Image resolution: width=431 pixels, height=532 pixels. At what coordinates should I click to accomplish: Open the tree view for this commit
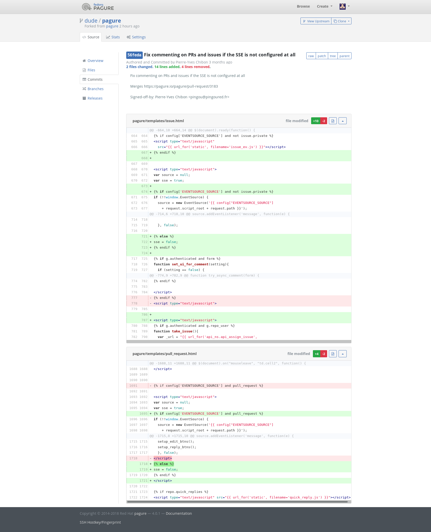click(x=333, y=56)
